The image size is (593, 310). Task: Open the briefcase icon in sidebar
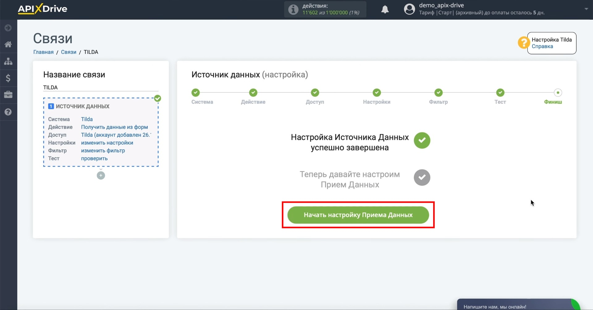(8, 95)
